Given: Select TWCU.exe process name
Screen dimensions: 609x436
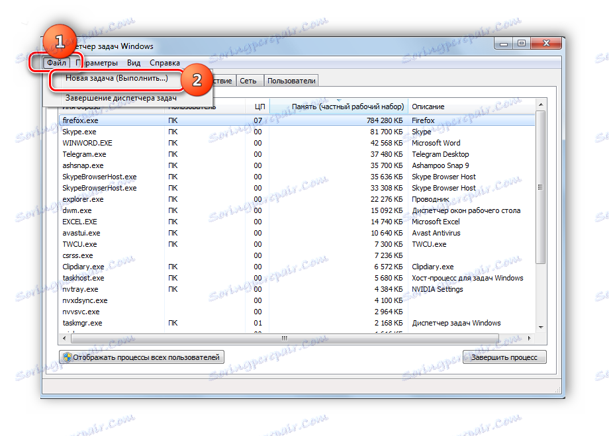Looking at the screenshot, I should coord(79,244).
